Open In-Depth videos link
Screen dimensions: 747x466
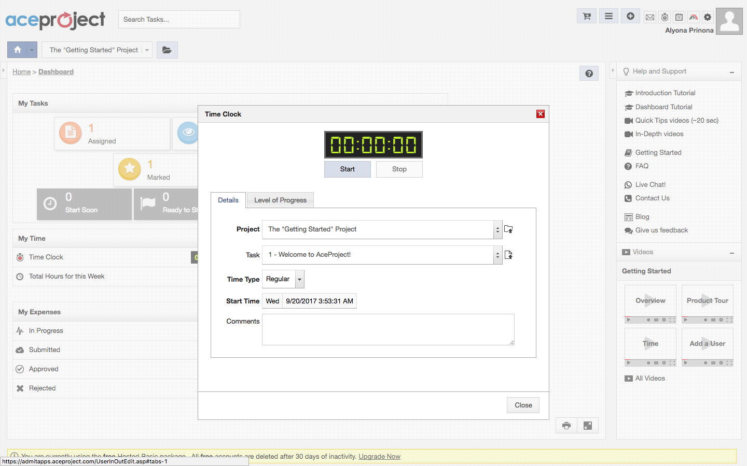[x=659, y=134]
